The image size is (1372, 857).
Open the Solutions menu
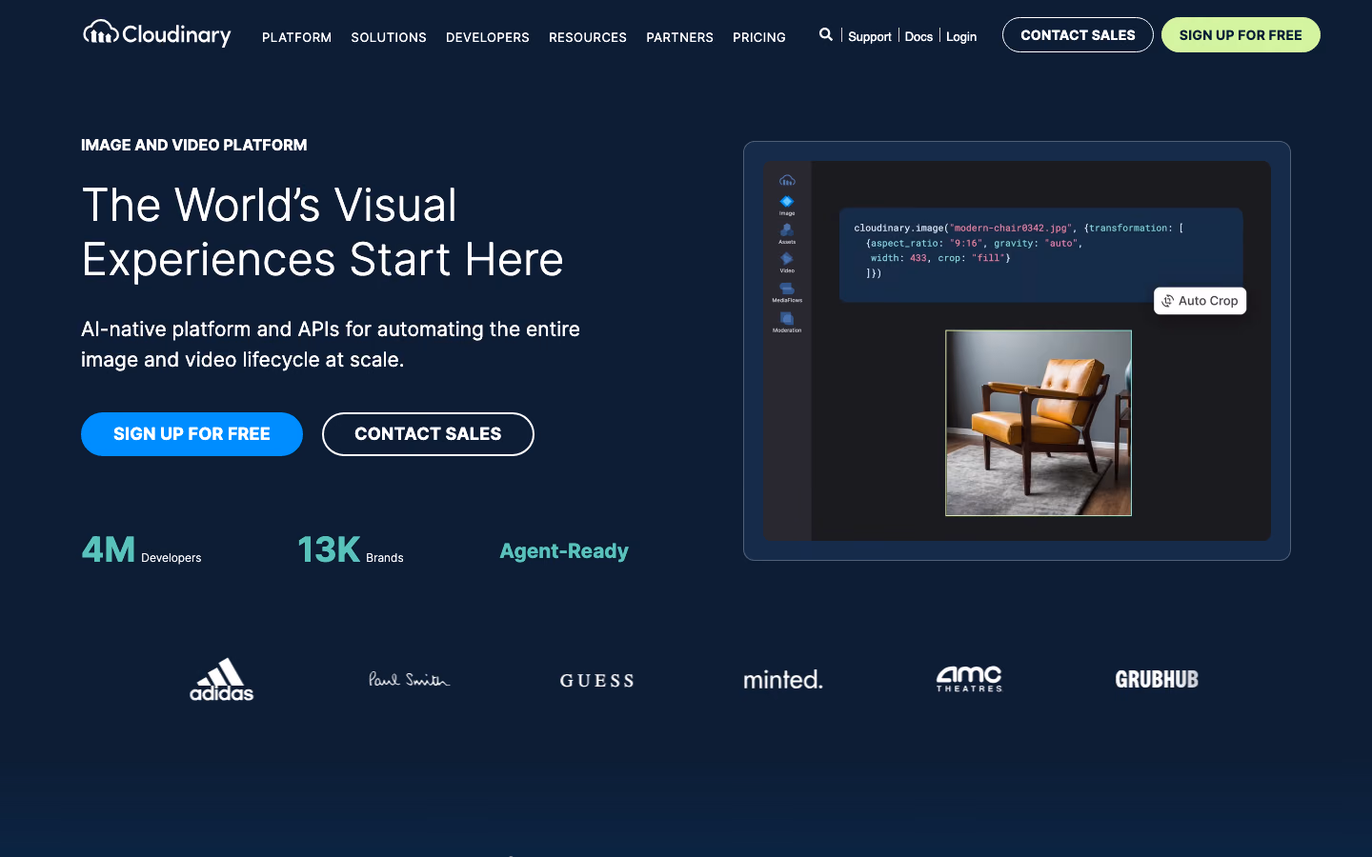[389, 37]
